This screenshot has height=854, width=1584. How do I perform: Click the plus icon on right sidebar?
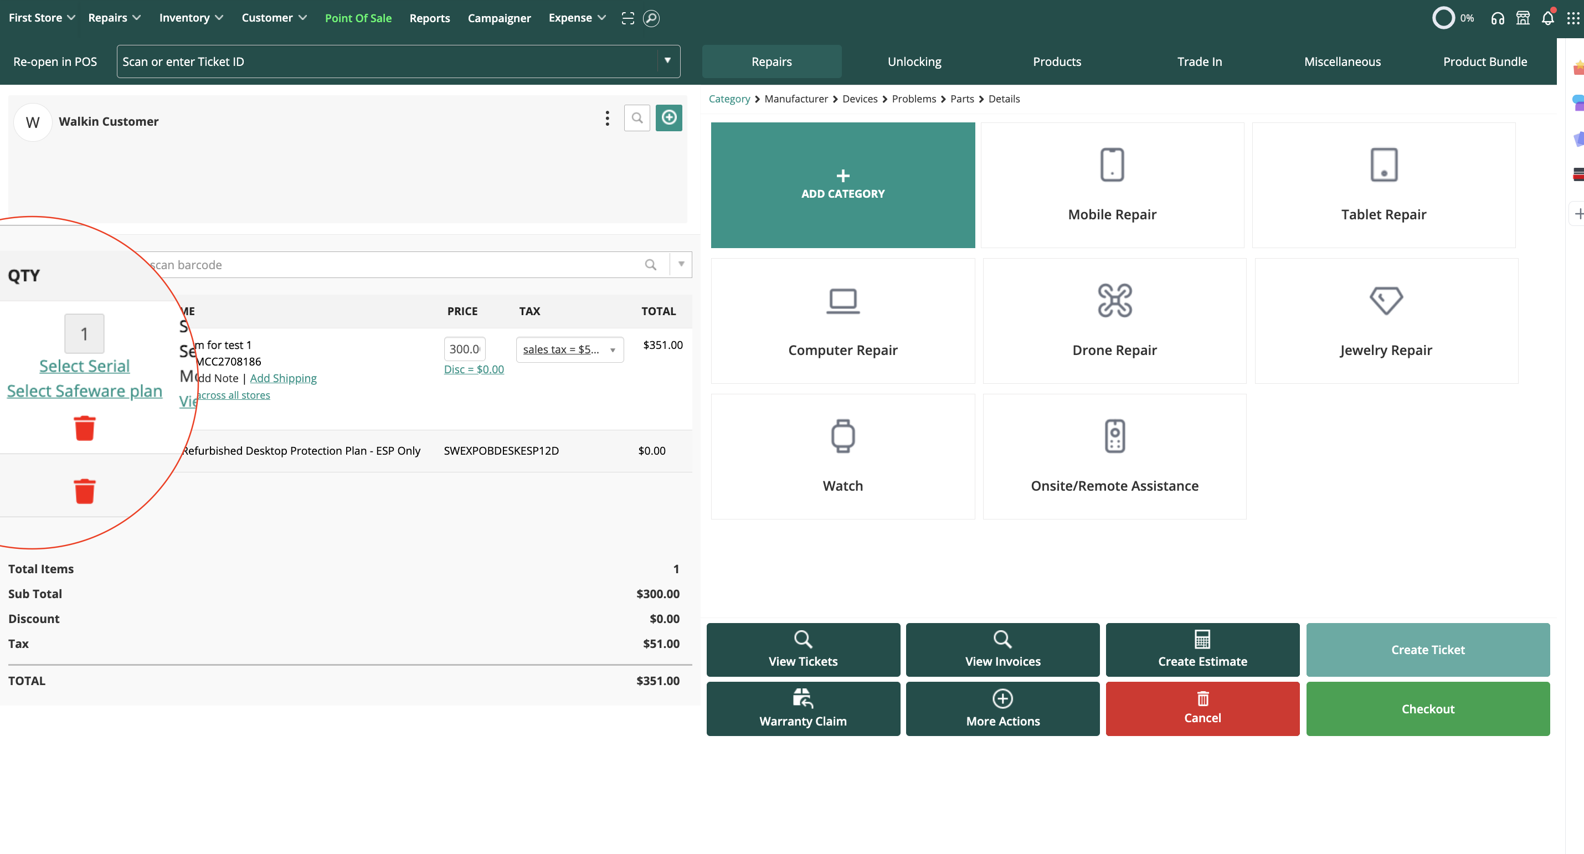click(1578, 213)
